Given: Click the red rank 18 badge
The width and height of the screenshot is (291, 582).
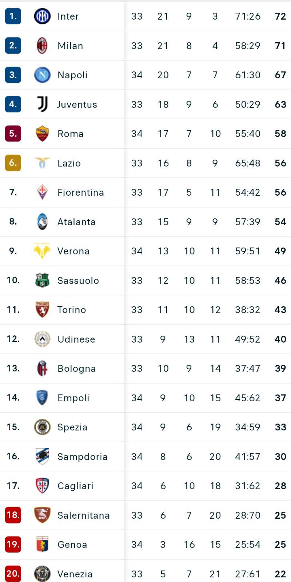Looking at the screenshot, I should click(13, 515).
